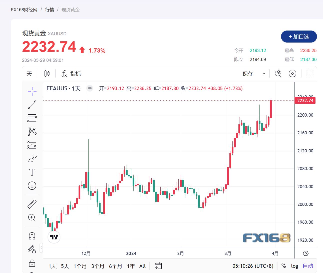Viewport: 323px width, 273px height.
Task: Switch to log price scale
Action: (x=294, y=266)
